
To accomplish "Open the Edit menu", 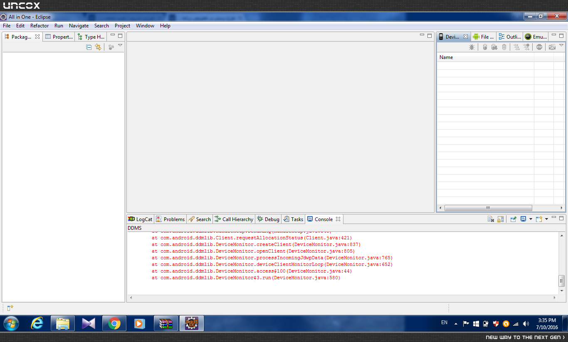I will (20, 26).
